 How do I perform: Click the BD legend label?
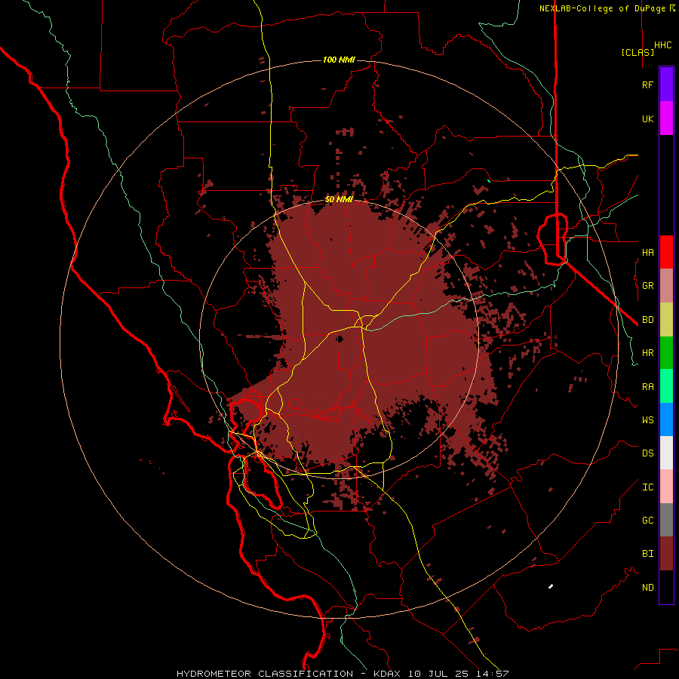(647, 320)
